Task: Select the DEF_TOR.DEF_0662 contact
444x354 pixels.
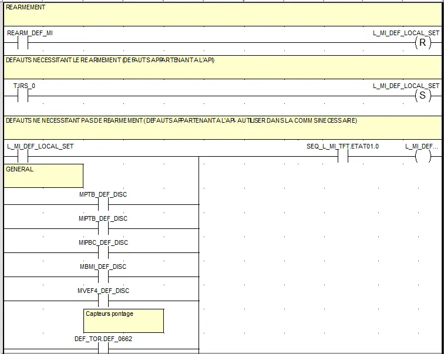Action: pyautogui.click(x=103, y=349)
